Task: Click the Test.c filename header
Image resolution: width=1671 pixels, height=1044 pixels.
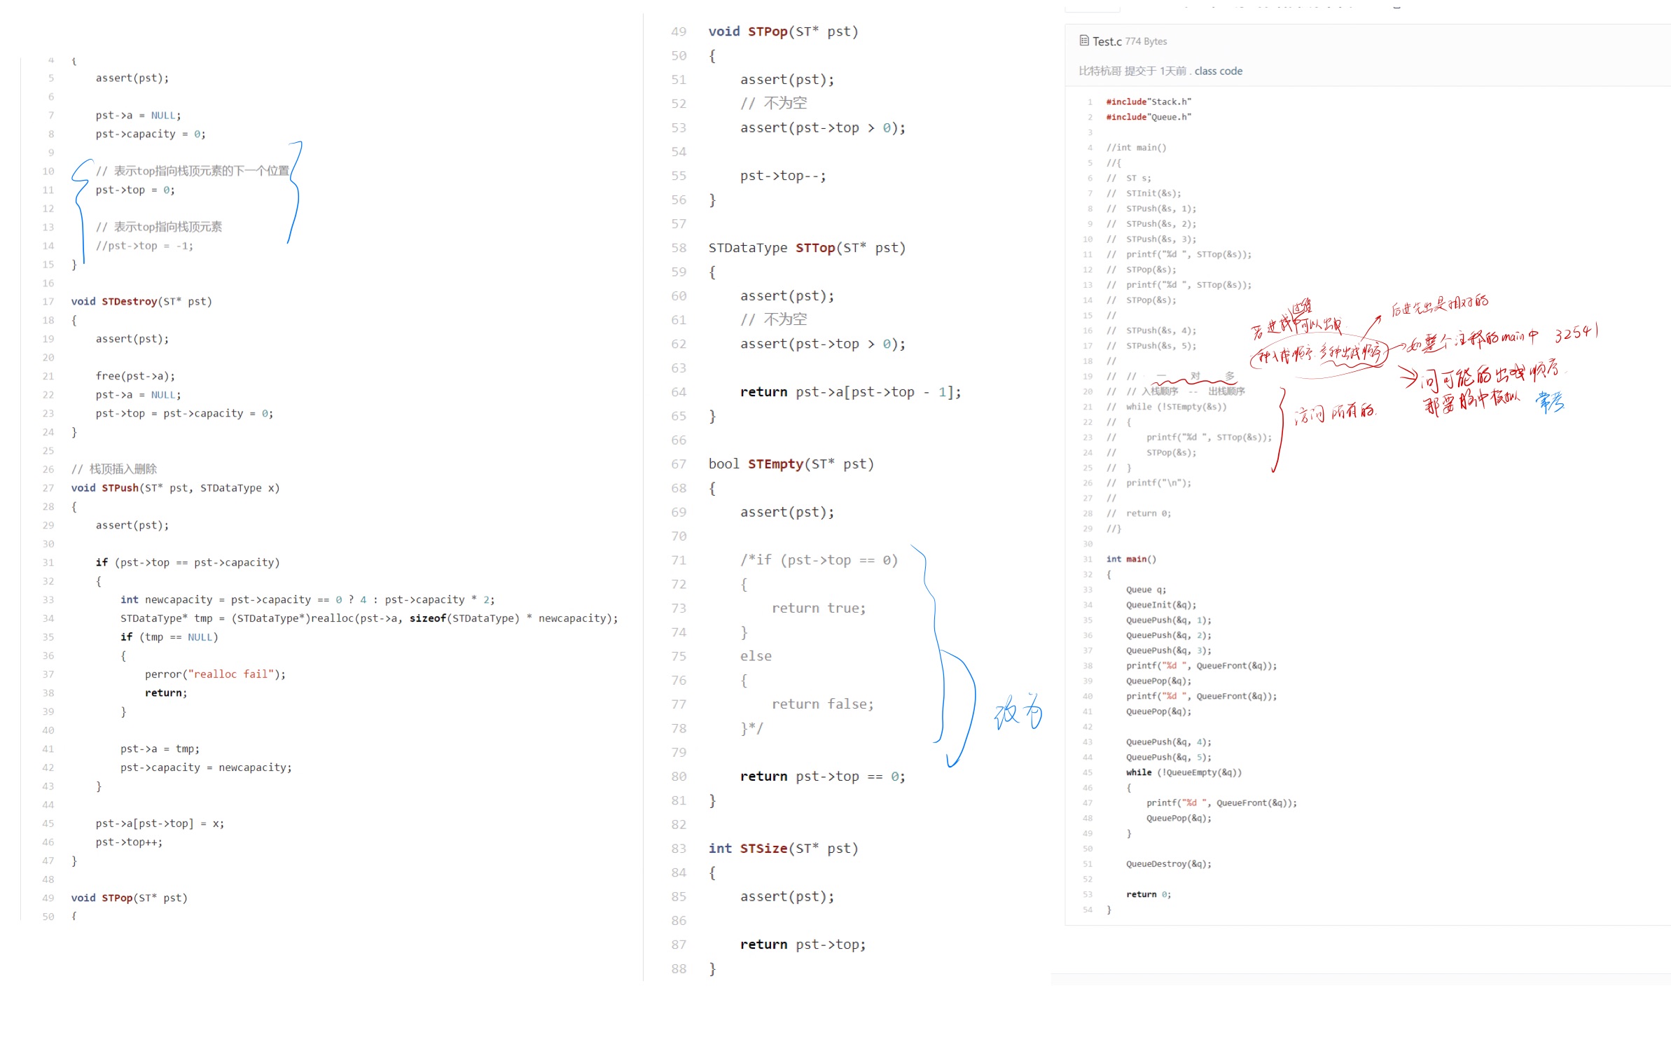Action: (1107, 41)
